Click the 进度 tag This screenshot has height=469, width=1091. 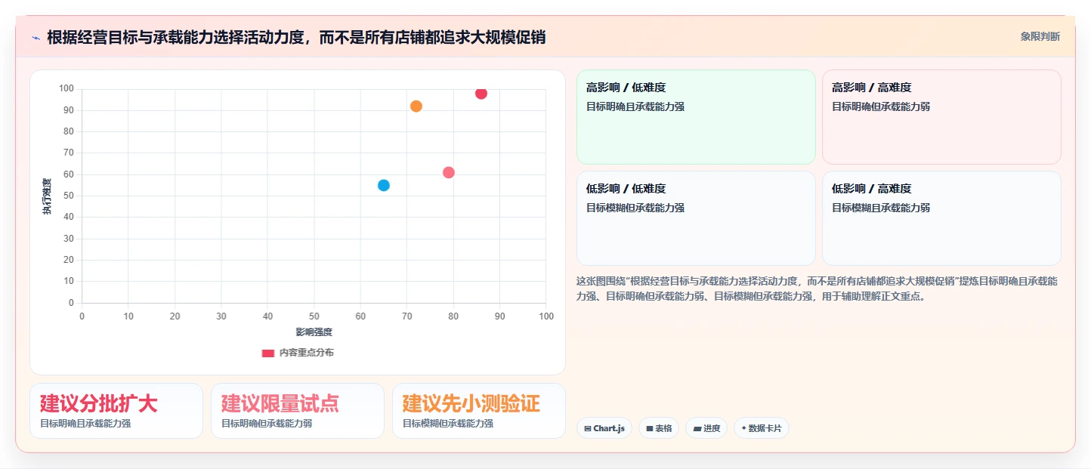[706, 428]
